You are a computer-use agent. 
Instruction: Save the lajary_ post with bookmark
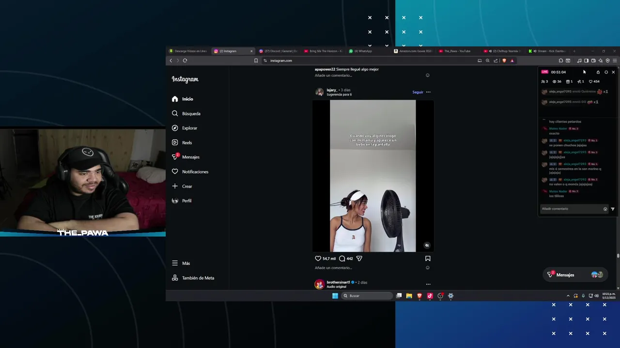428,259
